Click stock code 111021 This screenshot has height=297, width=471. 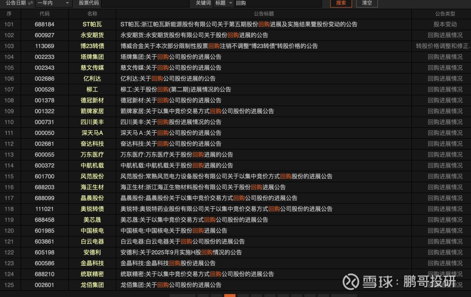45,209
